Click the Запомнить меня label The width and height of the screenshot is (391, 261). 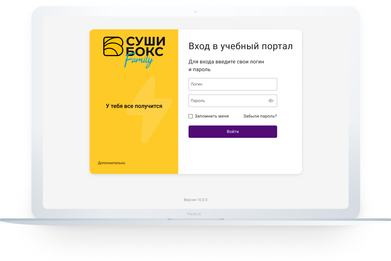coord(211,116)
